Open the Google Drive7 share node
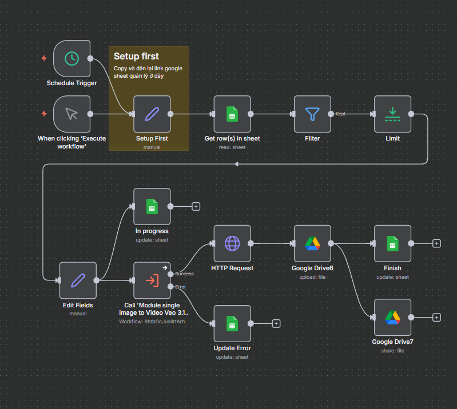Image resolution: width=457 pixels, height=409 pixels. pos(392,317)
